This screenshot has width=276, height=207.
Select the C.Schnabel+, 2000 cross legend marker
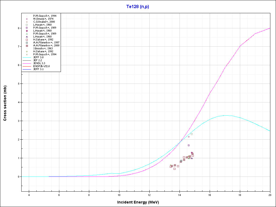point(27,22)
